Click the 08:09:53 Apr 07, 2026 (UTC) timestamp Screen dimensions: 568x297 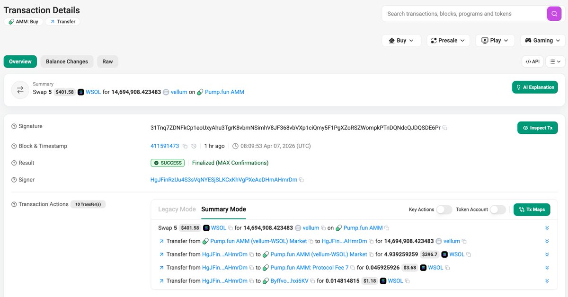click(x=275, y=146)
